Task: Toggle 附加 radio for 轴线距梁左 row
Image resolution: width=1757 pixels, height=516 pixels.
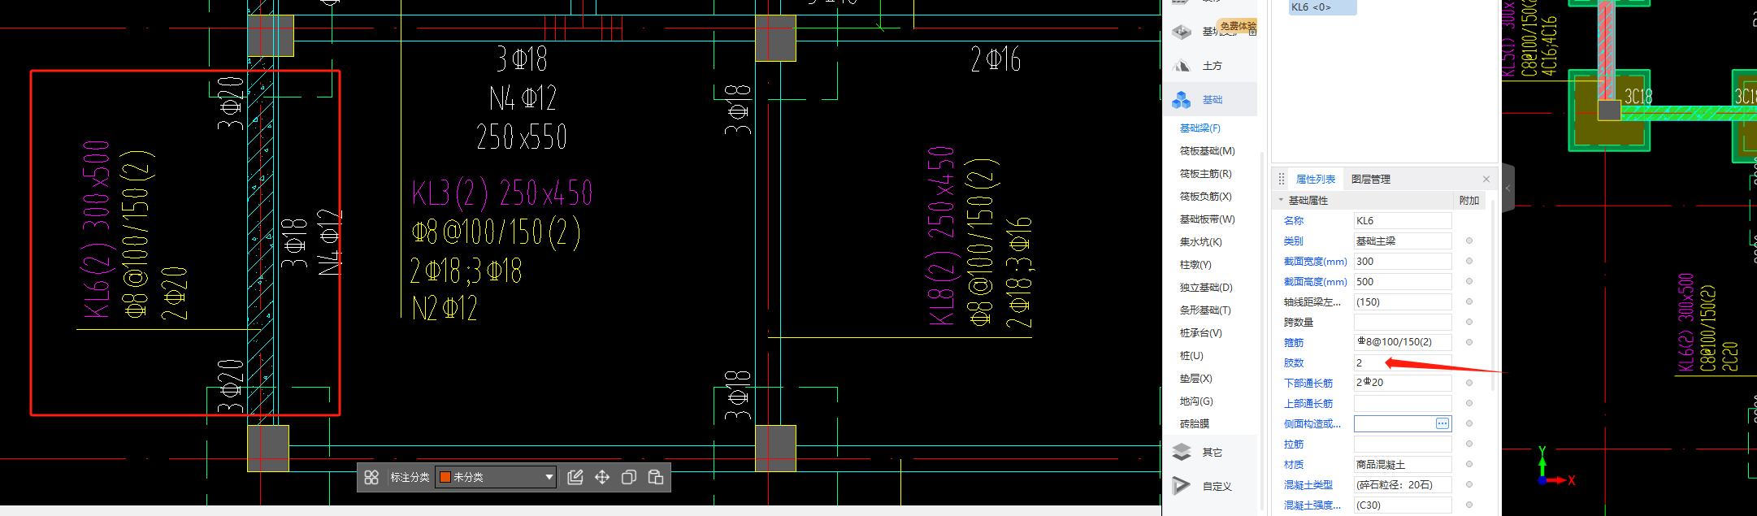Action: coord(1469,302)
